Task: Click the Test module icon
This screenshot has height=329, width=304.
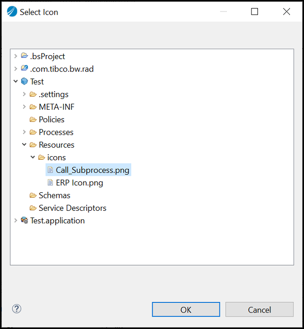Action: 25,82
